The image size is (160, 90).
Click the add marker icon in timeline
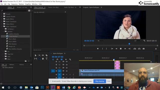(x=66, y=59)
